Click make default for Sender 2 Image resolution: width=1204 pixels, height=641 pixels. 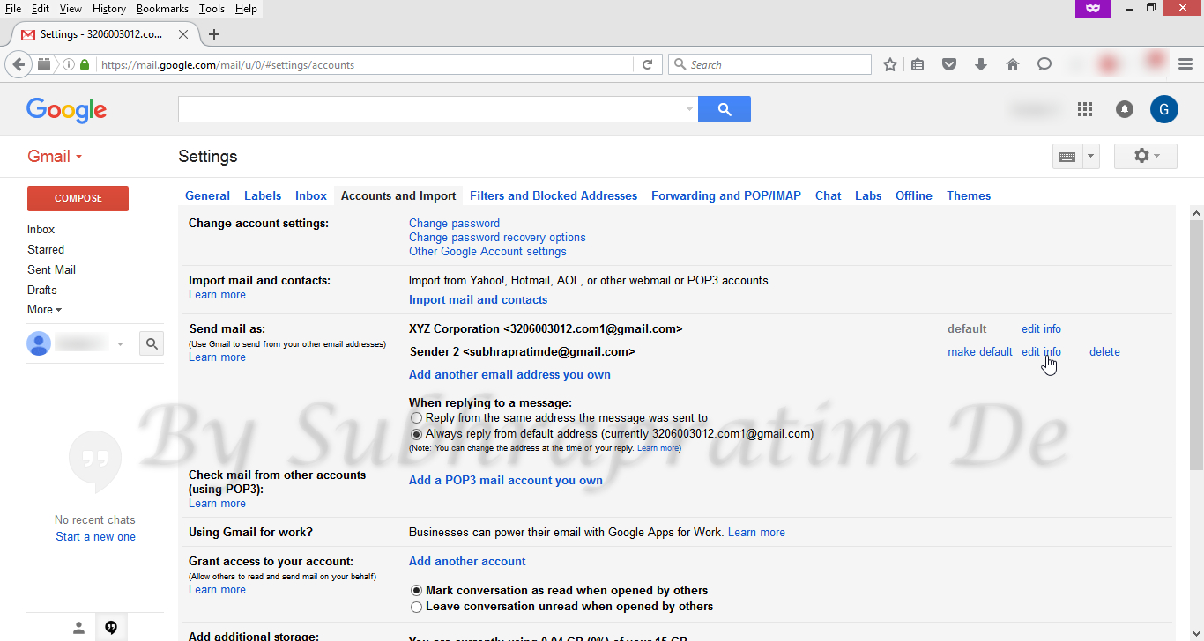coord(980,352)
